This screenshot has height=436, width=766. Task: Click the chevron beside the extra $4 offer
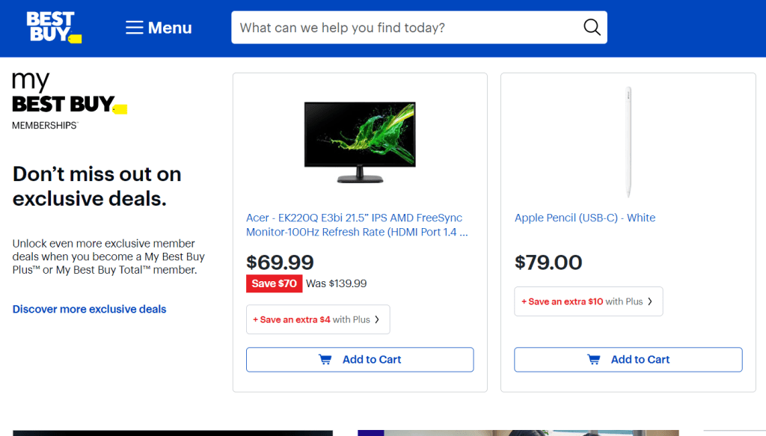pos(377,319)
